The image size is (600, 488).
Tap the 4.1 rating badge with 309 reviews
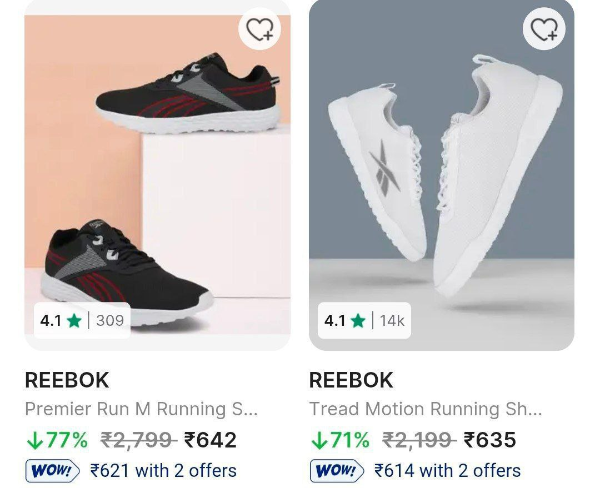tap(82, 320)
